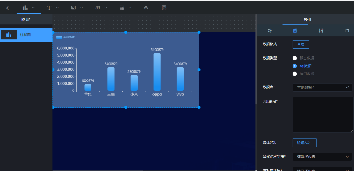The height and width of the screenshot is (171, 354).
Task: Open the sliders adjustment tab icon
Action: (321, 31)
